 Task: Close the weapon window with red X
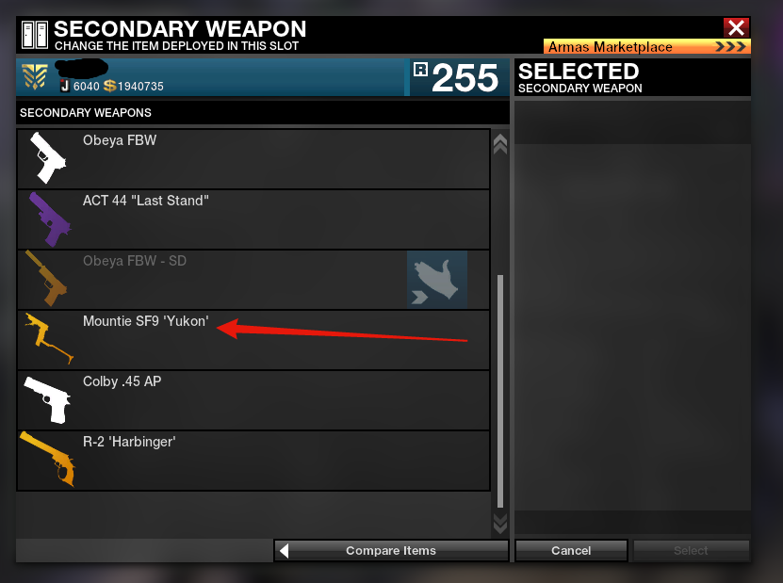point(736,28)
